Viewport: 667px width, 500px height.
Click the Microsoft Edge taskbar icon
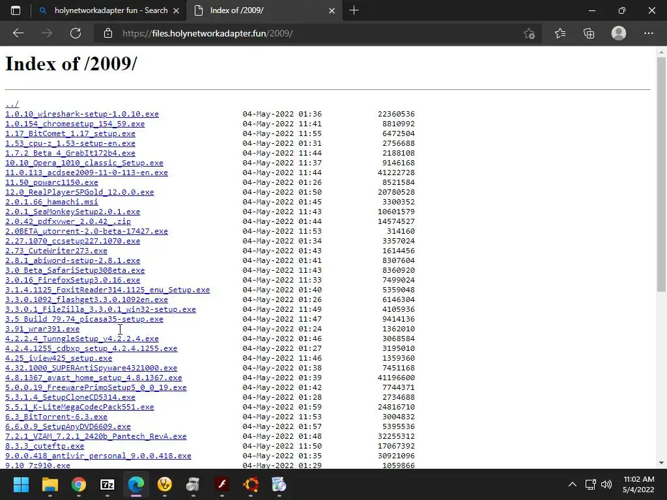(136, 484)
